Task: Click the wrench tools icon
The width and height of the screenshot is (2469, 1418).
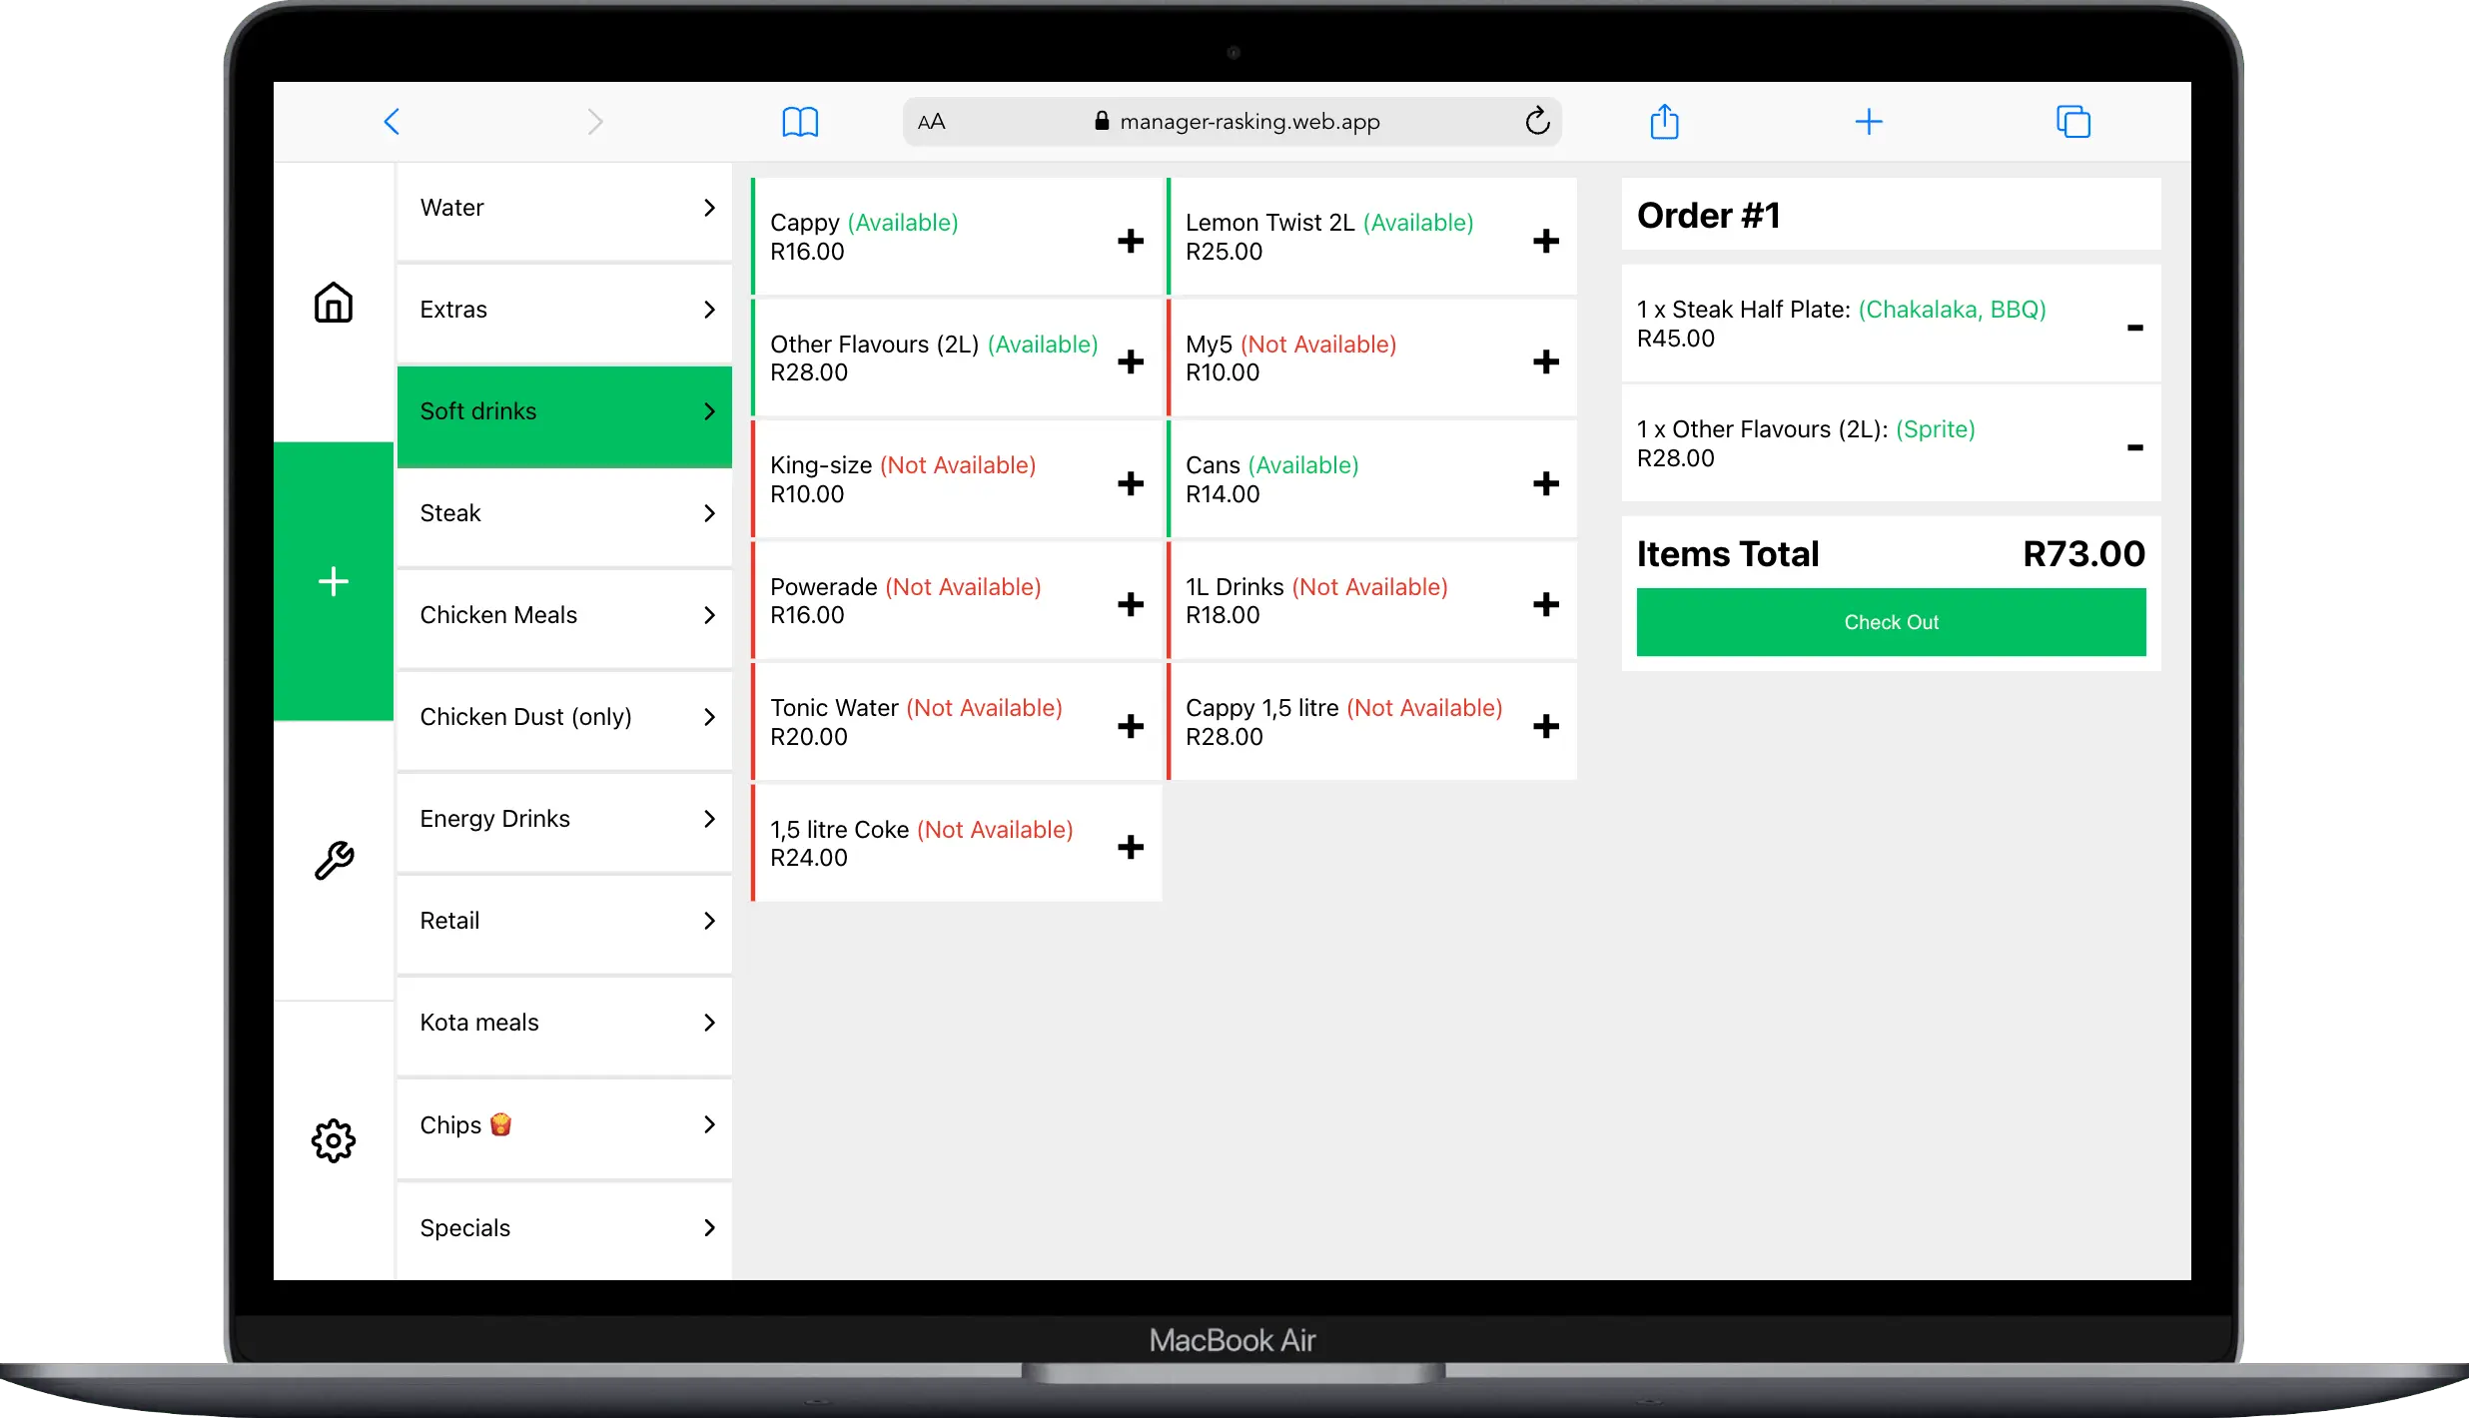Action: tap(334, 860)
